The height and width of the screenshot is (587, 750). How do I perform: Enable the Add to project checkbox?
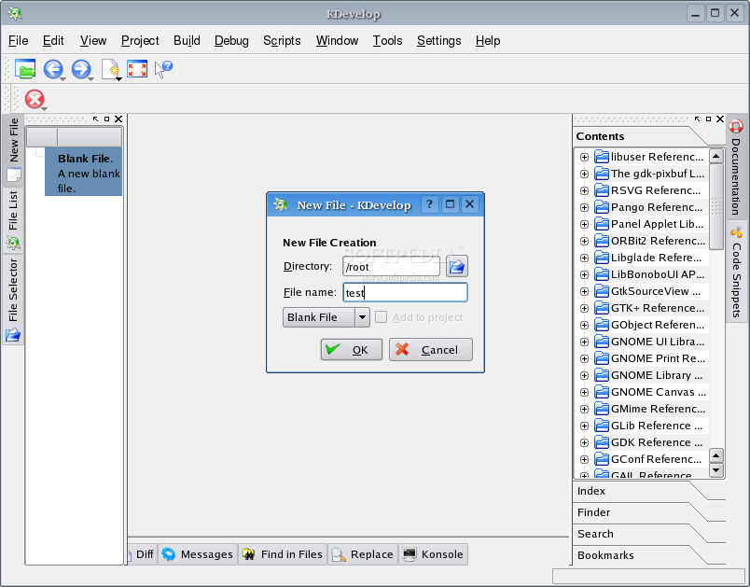381,317
